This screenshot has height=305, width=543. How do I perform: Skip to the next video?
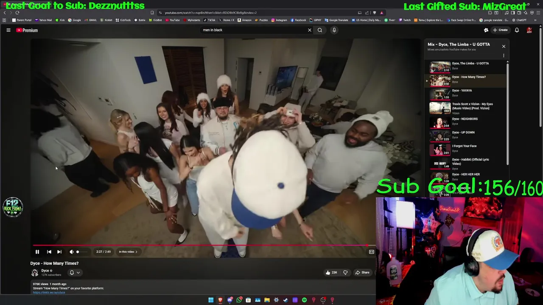coord(59,252)
